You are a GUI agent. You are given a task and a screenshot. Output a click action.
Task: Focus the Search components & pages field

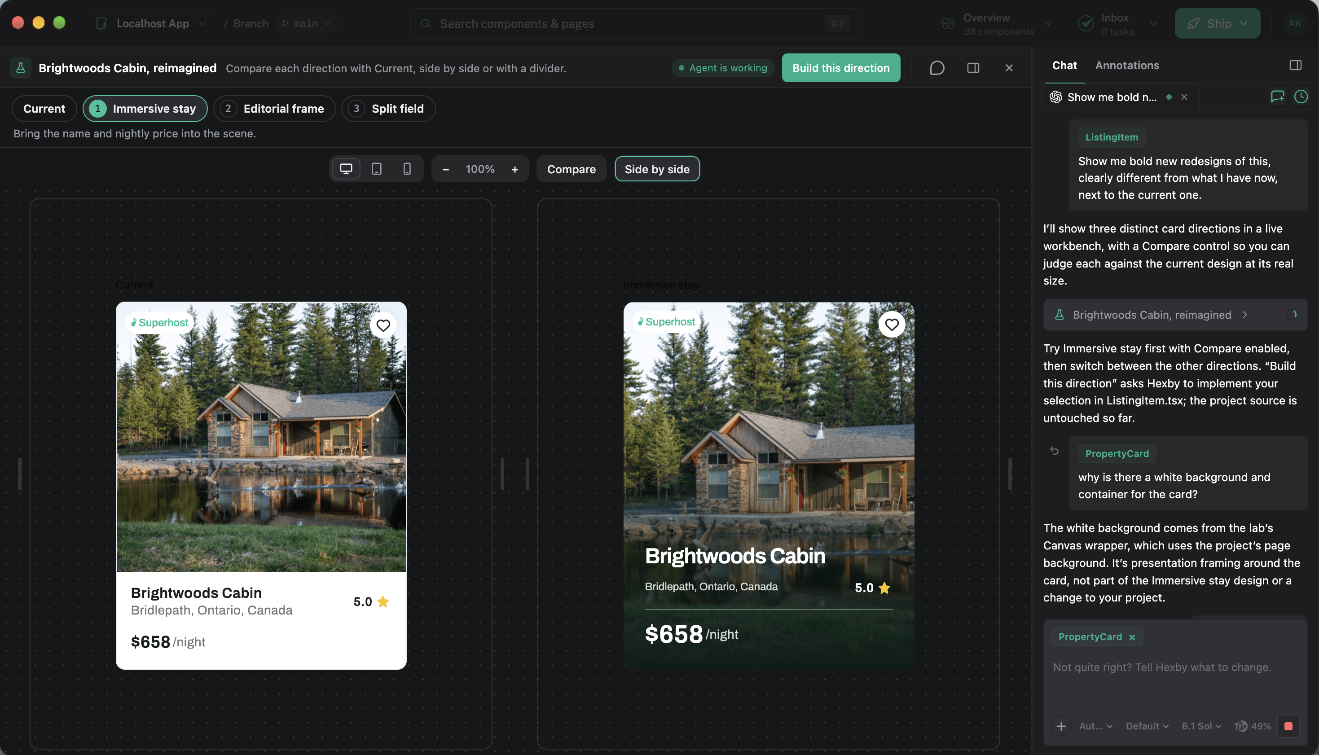coord(634,23)
